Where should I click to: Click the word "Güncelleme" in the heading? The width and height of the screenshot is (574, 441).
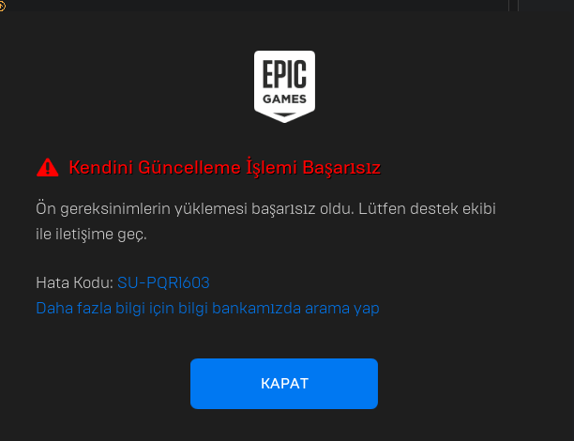pos(189,167)
